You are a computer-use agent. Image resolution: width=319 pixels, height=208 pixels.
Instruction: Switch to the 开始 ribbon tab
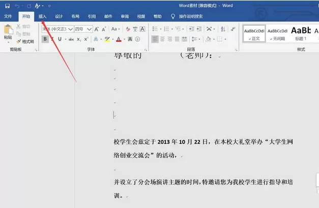pos(26,16)
